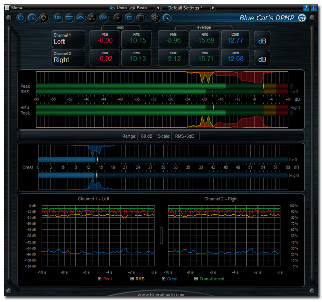The height and width of the screenshot is (302, 322).
Task: Click the max Rms value -10.15
Action: (136, 40)
